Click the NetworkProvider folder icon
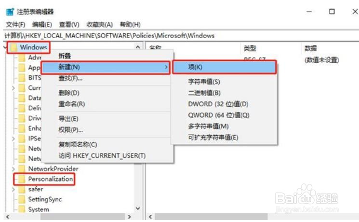Screen dimensions: 359x222 (22, 169)
